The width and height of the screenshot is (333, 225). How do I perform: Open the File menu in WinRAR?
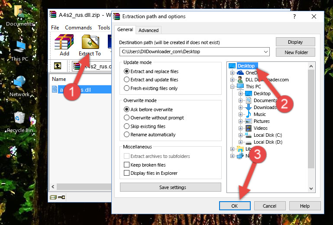pos(55,28)
